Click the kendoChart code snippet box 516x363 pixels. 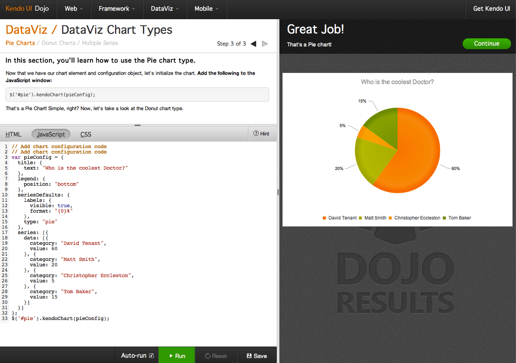[137, 95]
